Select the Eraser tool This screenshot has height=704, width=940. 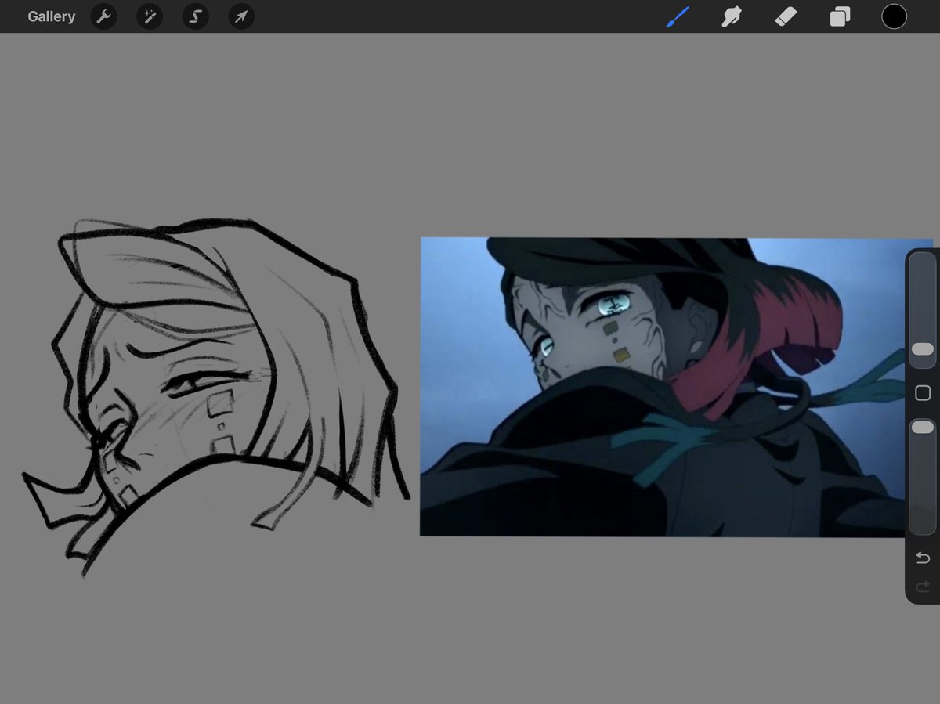786,16
